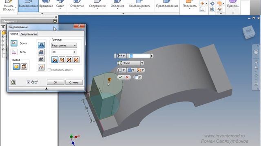
Task: Click the model browser help icon
Action: (55, 21)
